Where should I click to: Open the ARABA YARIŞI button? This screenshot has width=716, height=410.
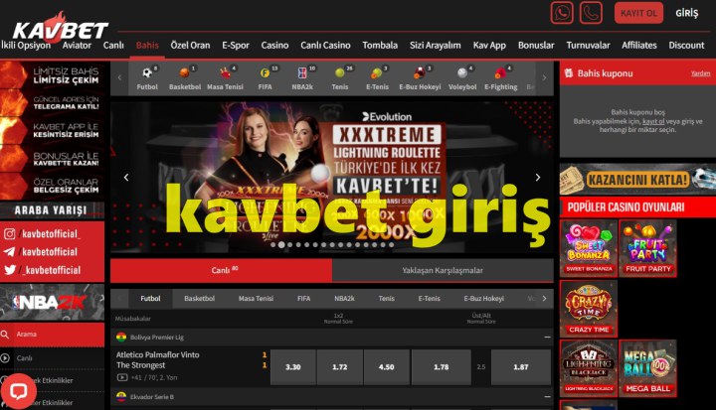click(52, 210)
